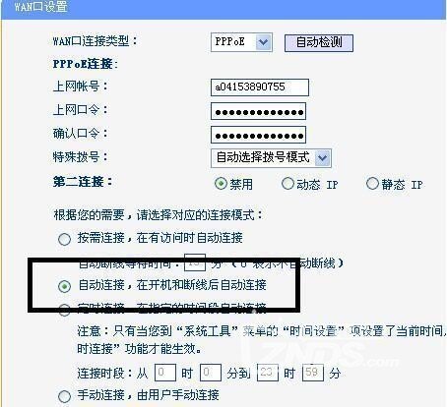Select 禁用 for 第二连接
Screen dimensions: 447x407
(x=221, y=184)
